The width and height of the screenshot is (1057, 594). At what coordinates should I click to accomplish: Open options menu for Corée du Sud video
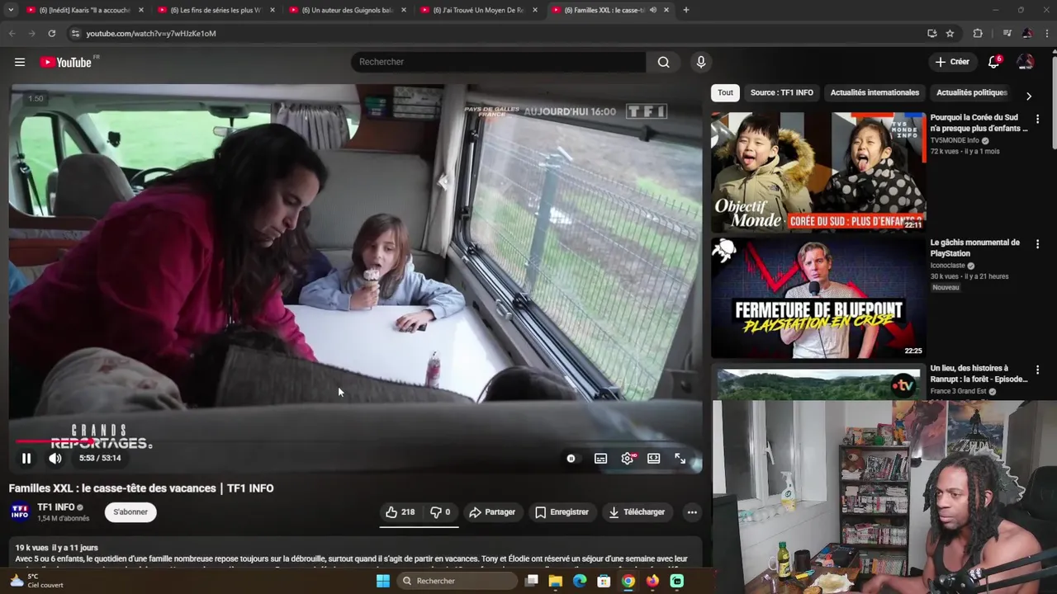1037,119
